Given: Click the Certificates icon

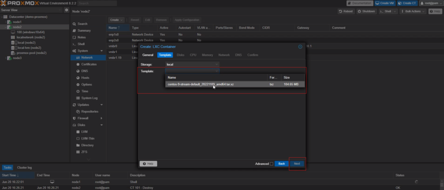Looking at the screenshot, I should point(78,64).
